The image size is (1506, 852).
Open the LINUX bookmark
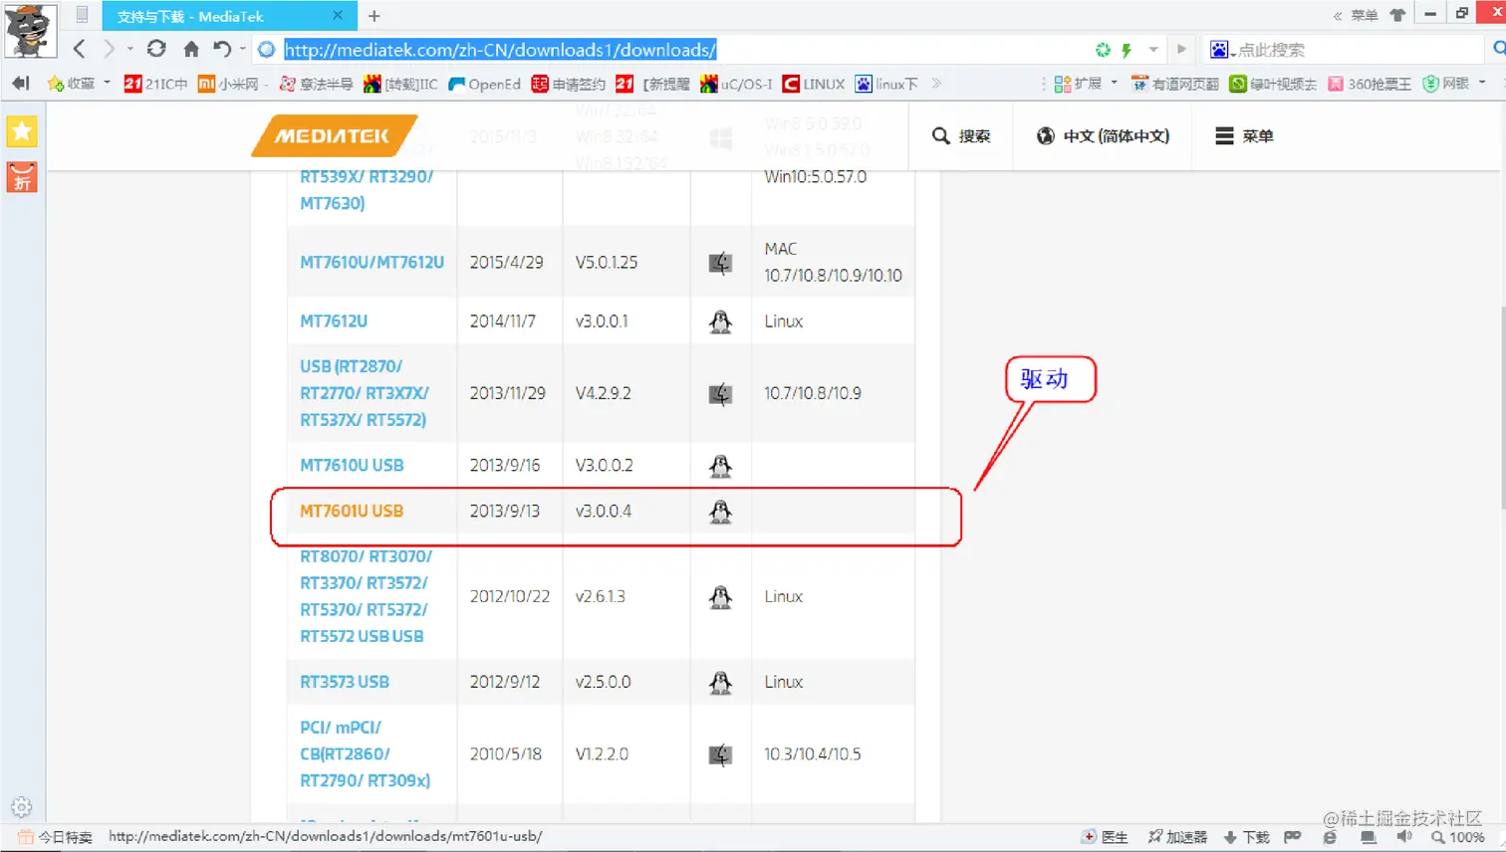coord(814,84)
